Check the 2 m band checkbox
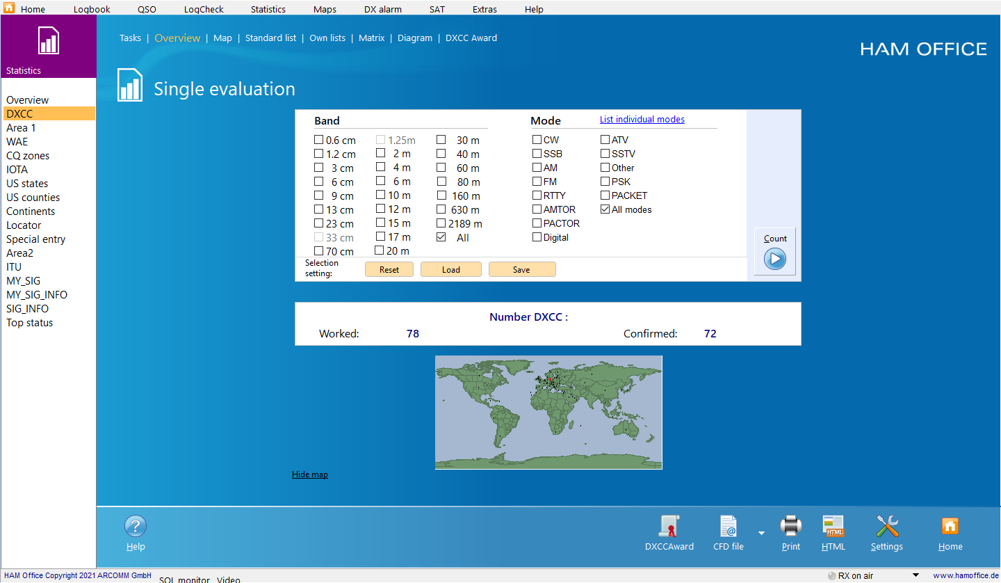This screenshot has height=583, width=1001. [x=381, y=153]
